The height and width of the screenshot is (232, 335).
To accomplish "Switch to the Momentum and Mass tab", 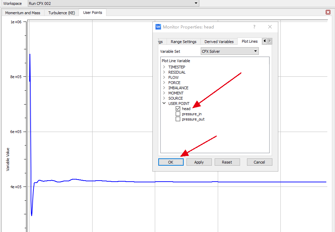I will coord(23,13).
